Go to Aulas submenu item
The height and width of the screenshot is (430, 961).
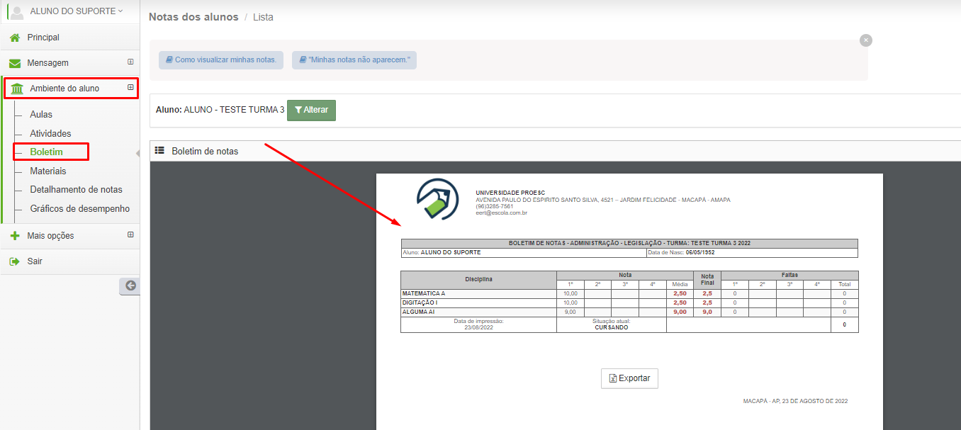point(41,115)
